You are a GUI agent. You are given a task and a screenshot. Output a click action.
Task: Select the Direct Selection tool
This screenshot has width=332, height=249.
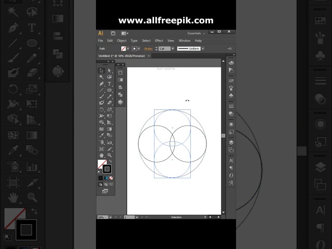click(x=109, y=71)
